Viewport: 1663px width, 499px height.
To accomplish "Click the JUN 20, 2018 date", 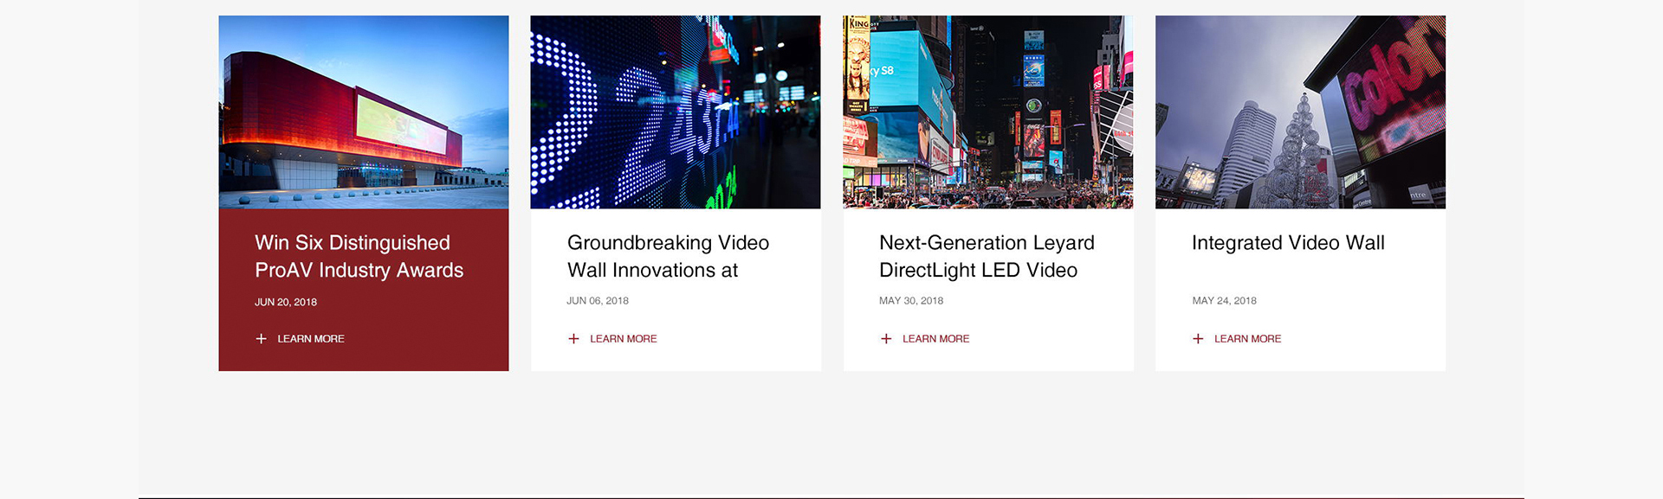I will 286,302.
